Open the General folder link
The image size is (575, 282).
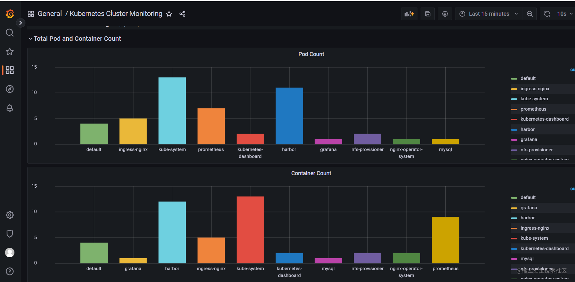pos(50,14)
